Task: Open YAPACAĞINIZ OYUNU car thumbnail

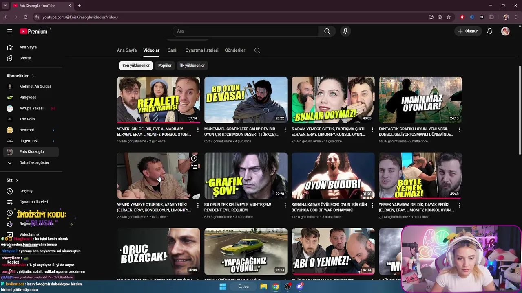Action: [x=246, y=251]
